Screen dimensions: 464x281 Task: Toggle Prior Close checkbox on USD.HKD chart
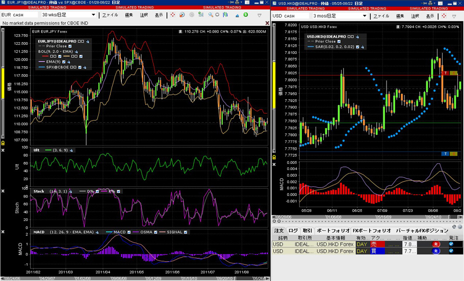(x=339, y=41)
